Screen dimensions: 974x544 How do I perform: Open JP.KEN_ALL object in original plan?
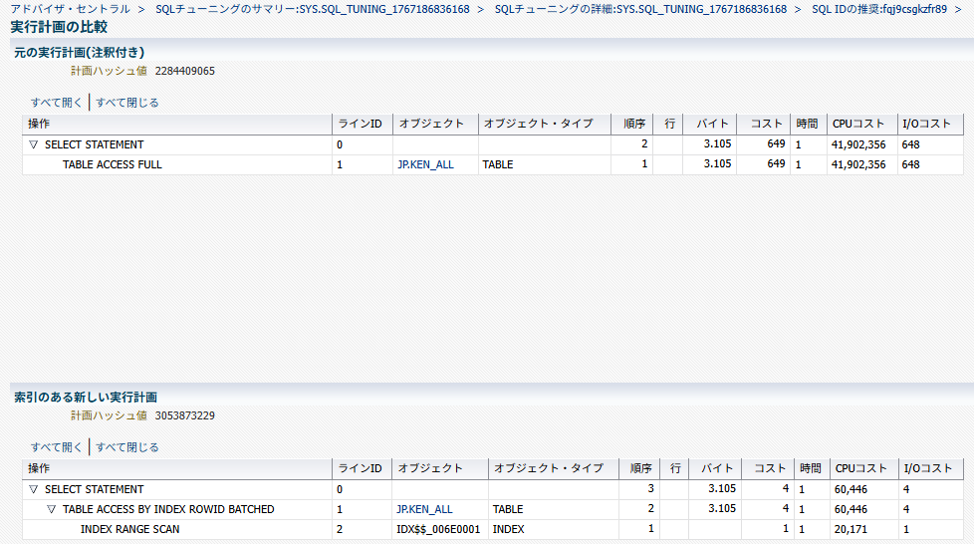425,164
